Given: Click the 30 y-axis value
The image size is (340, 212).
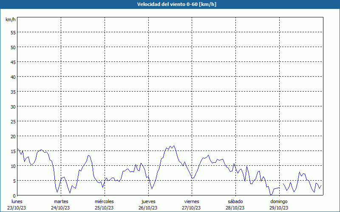Looking at the screenshot, I should [x=13, y=107].
